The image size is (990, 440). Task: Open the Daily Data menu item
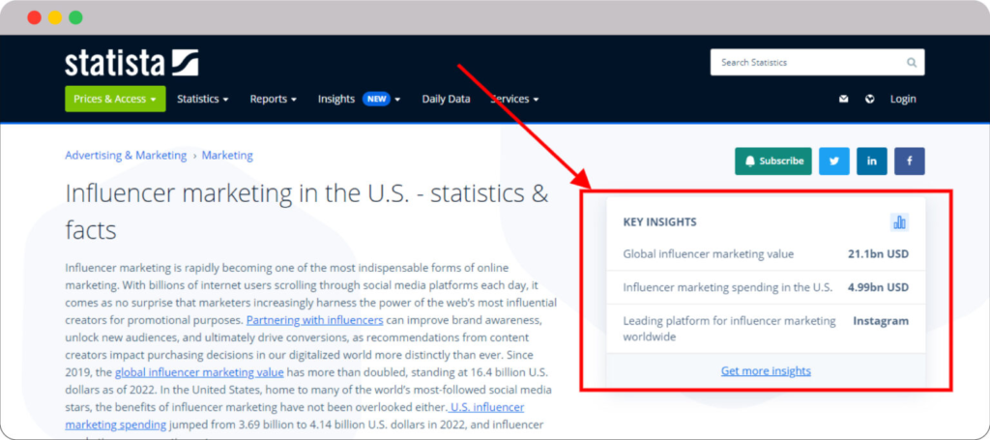pyautogui.click(x=446, y=99)
